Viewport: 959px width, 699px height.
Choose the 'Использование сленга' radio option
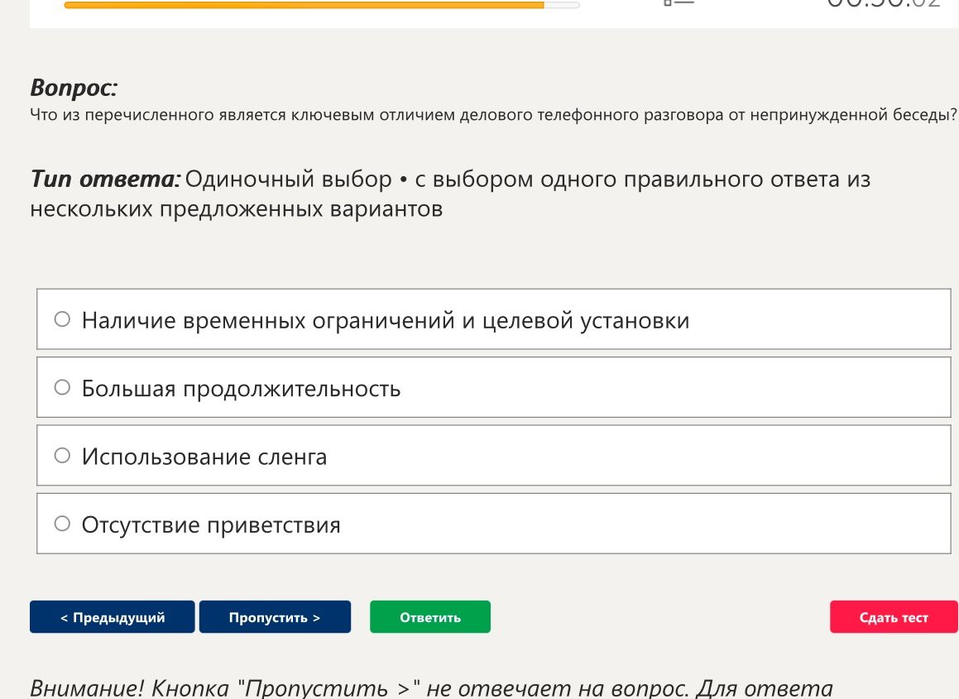(x=62, y=456)
